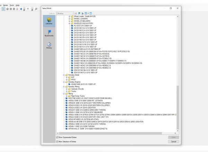Toggle Show Superseded Entries checkbox
This screenshot has width=208, height=152.
(57, 137)
